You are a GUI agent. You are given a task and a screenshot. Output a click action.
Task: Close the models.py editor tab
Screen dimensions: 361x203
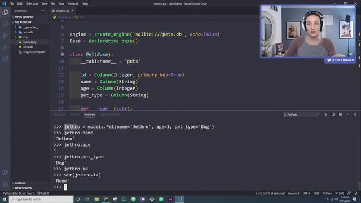[72, 11]
